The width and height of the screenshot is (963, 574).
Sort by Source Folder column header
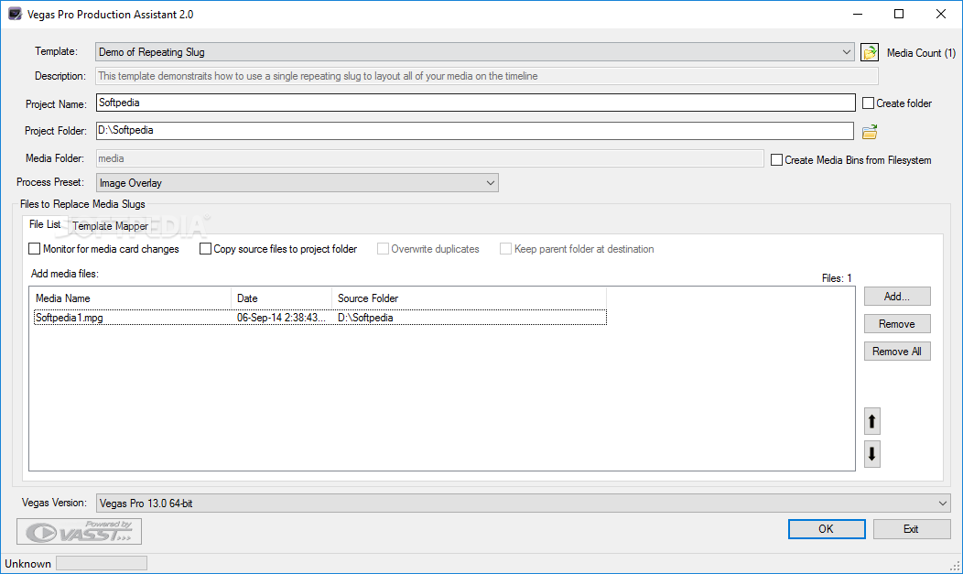[x=470, y=298]
